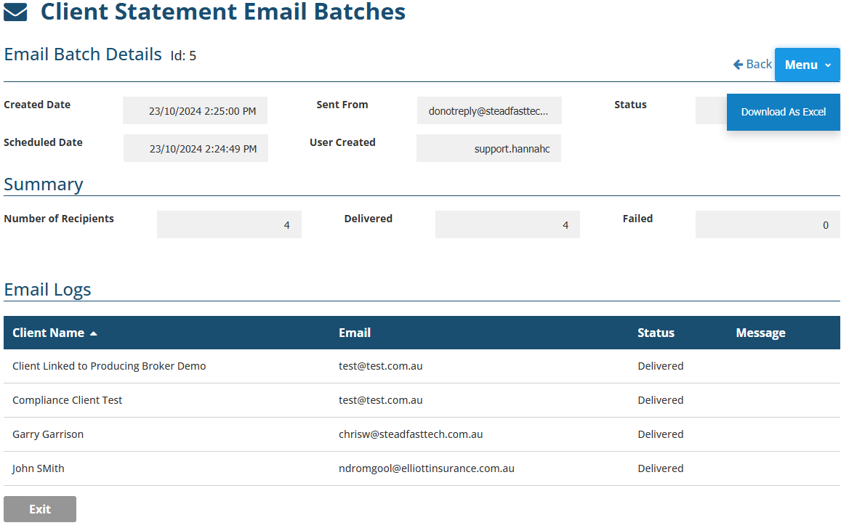Sort by the Email column header
This screenshot has width=841, height=528.
coord(355,333)
